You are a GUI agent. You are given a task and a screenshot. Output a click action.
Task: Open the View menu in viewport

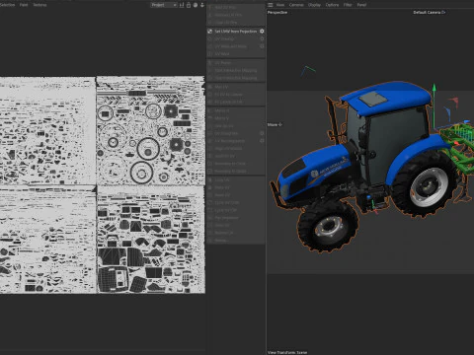click(280, 5)
